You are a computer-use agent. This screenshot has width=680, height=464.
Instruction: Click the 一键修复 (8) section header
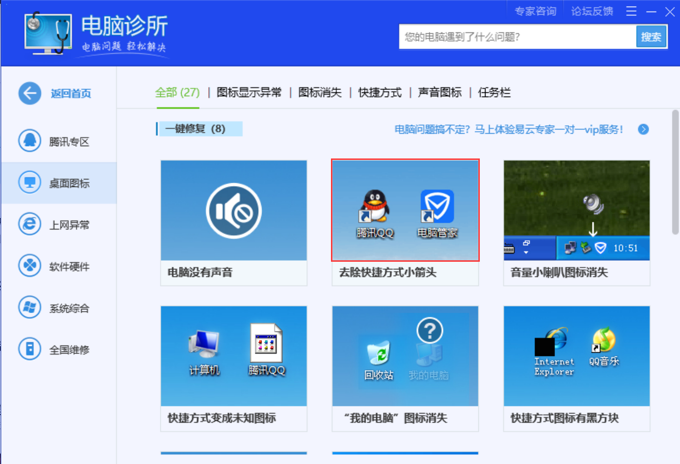tap(200, 128)
